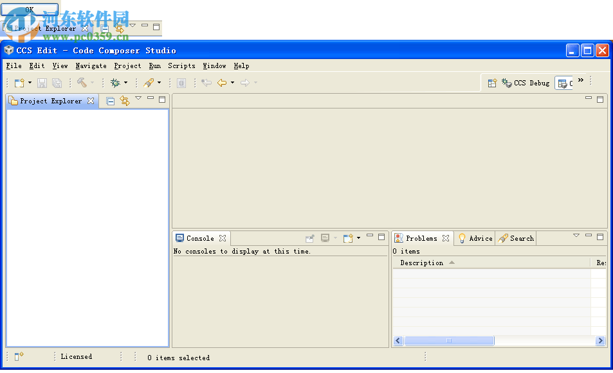Click the Open Perspective icon

point(492,83)
